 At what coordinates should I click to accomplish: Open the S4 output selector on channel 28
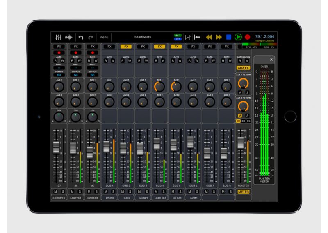76,75
